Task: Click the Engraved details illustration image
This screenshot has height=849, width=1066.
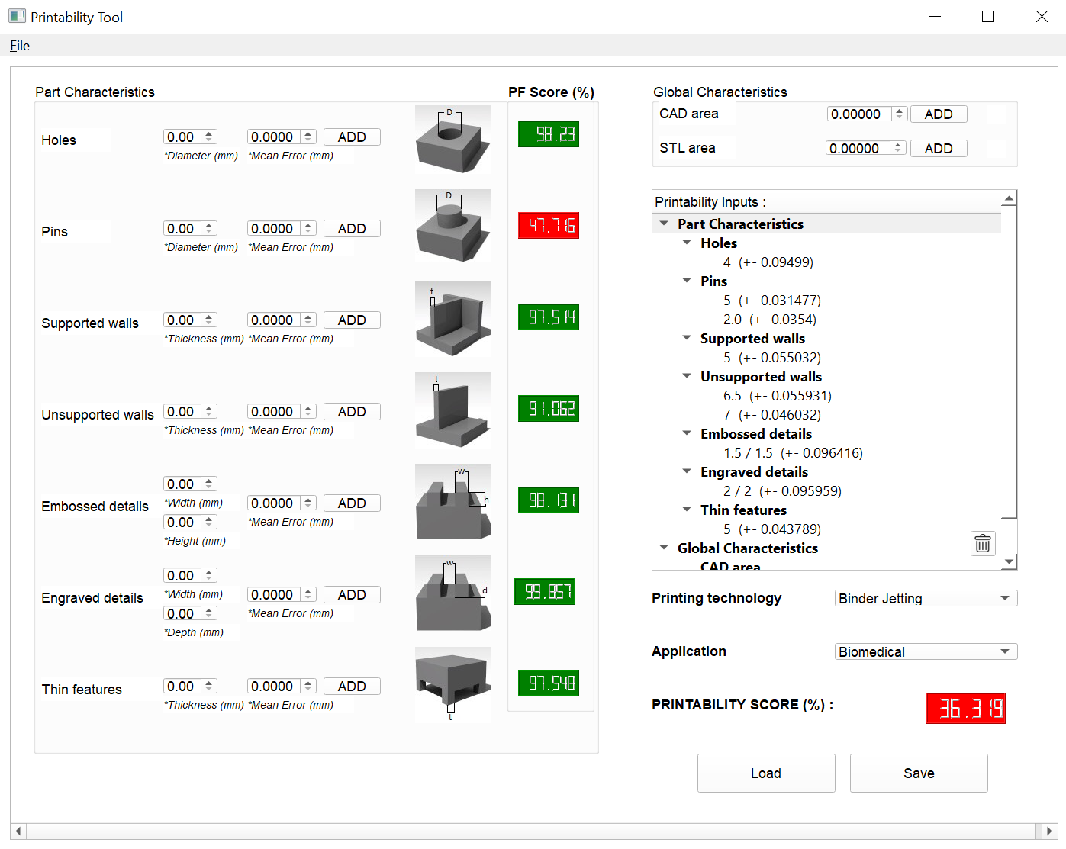Action: point(453,593)
